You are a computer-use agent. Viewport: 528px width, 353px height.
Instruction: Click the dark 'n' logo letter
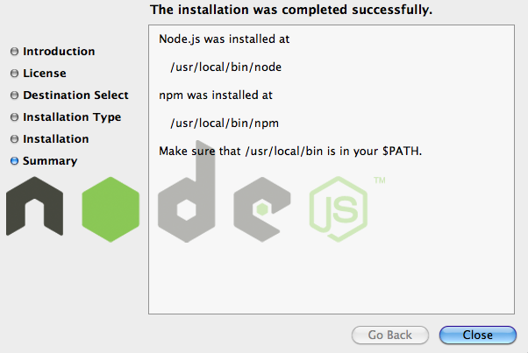[35, 206]
